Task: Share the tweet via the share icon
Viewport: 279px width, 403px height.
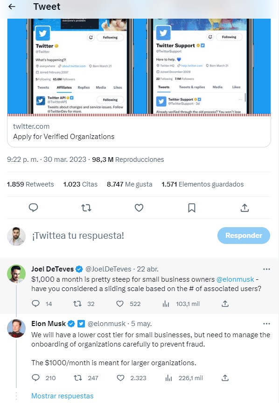Action: [244, 208]
